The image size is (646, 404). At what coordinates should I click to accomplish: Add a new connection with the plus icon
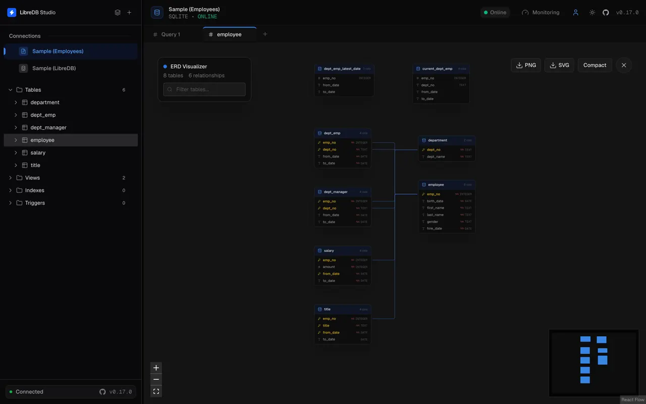(x=129, y=13)
